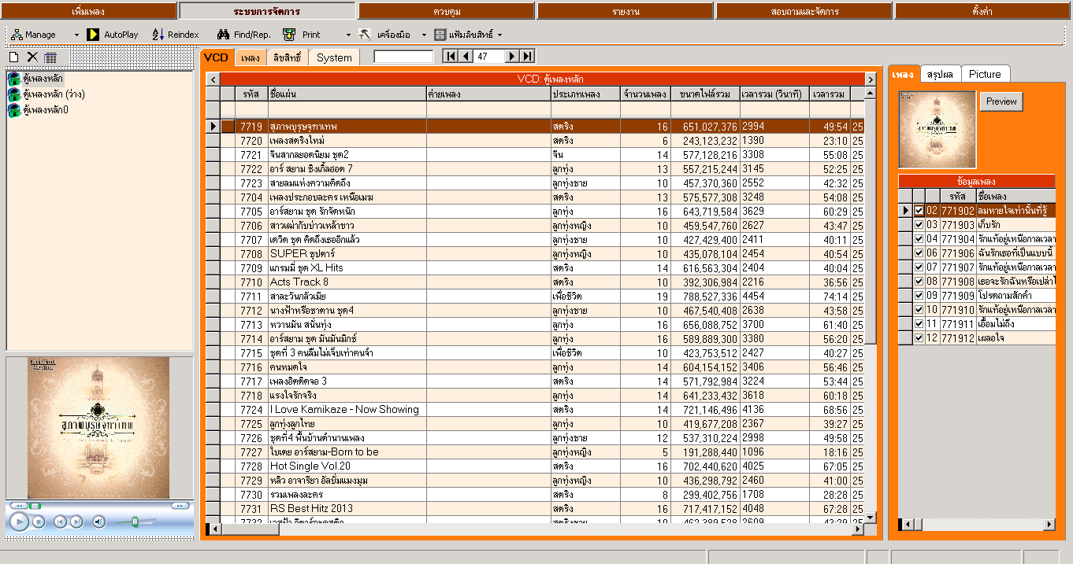Open Find/Rep. binoculars tool
The height and width of the screenshot is (564, 1073).
pos(223,35)
